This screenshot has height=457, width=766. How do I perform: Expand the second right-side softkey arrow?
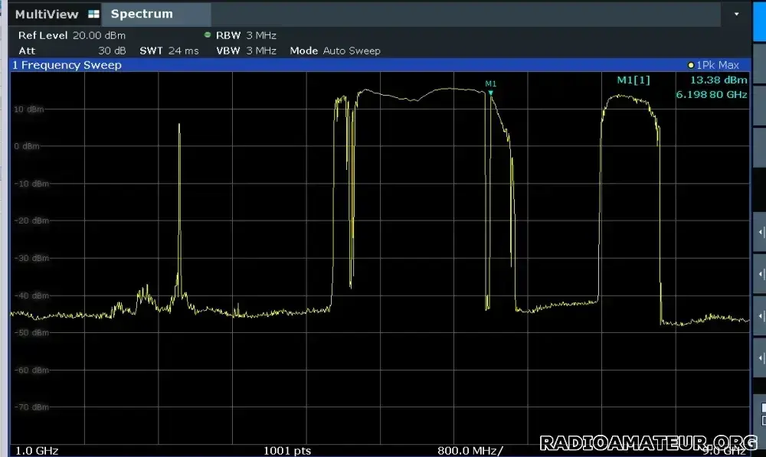point(760,274)
